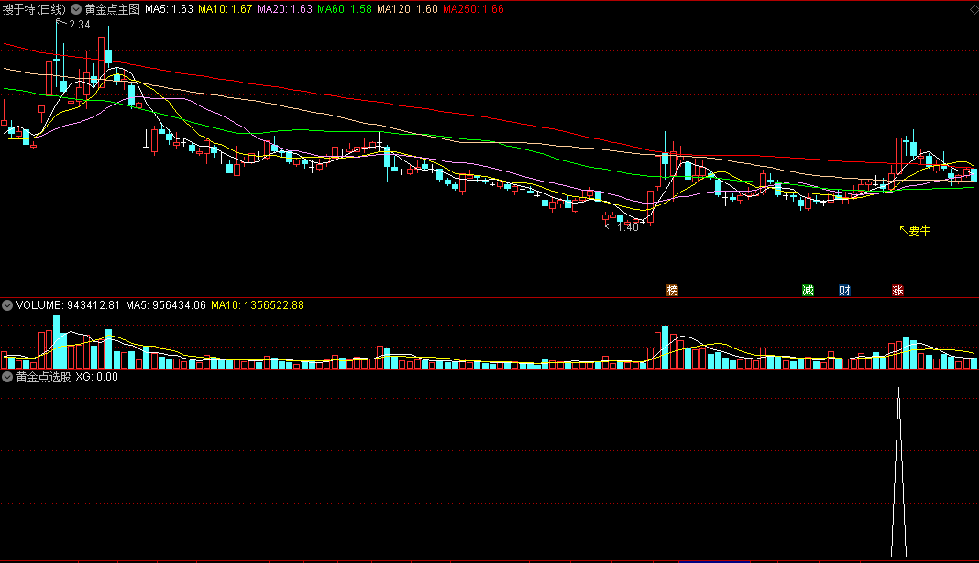Select the MA60: 1.58 label
The image size is (979, 563).
[x=345, y=9]
